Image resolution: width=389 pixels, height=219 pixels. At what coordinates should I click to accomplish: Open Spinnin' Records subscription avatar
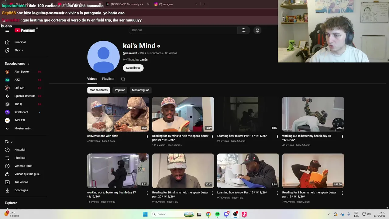(7, 96)
